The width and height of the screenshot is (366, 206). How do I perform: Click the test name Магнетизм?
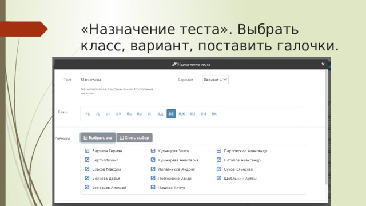[x=90, y=80]
